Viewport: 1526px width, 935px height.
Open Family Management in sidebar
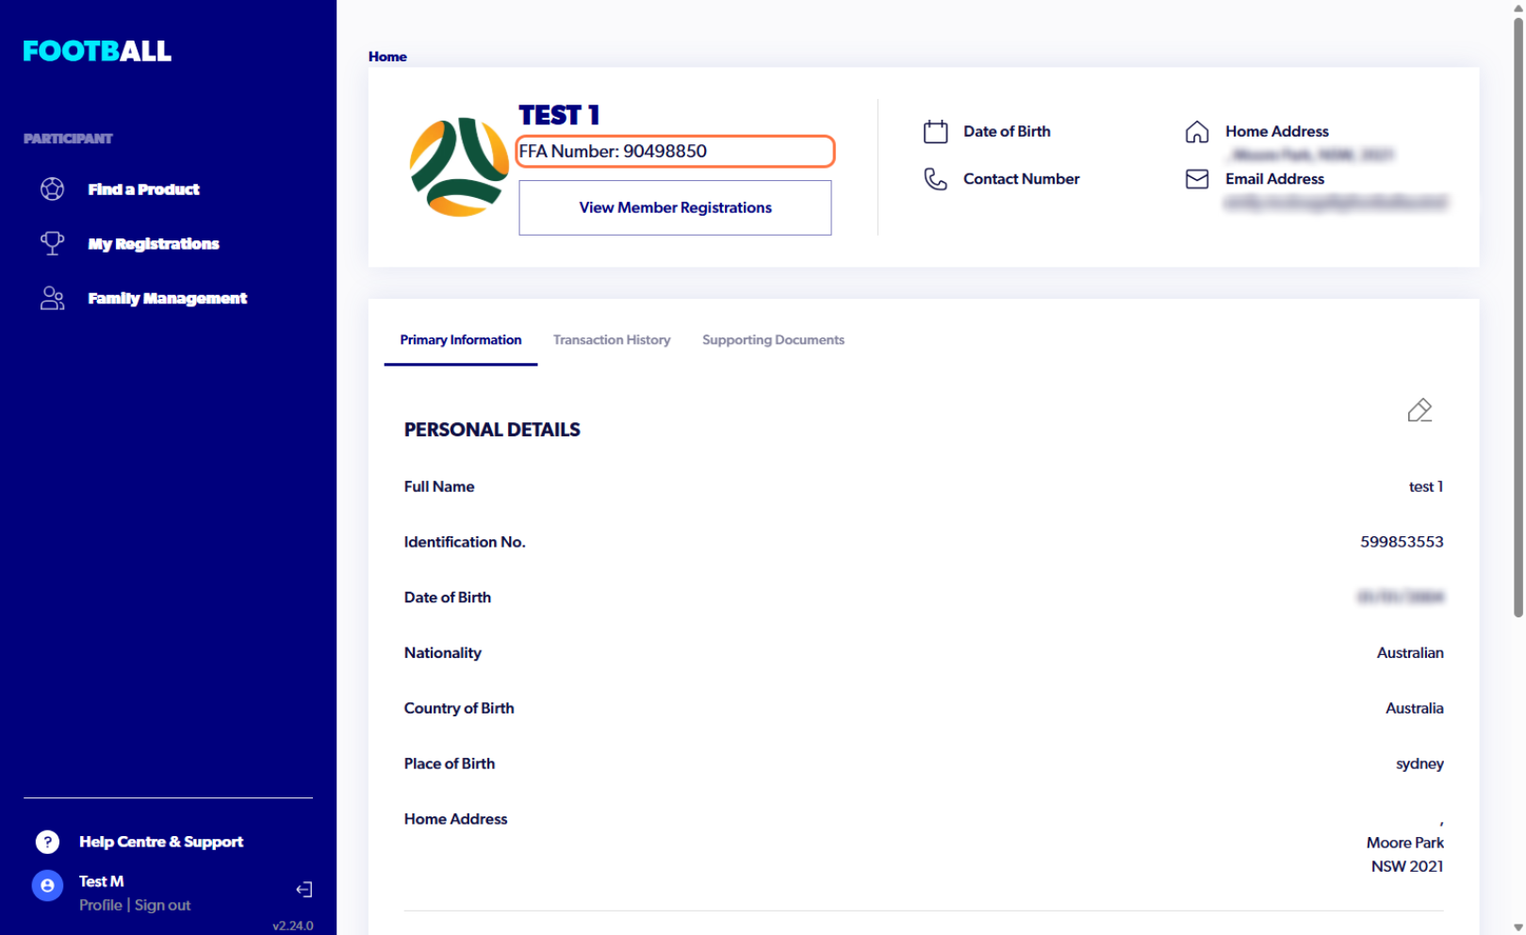pyautogui.click(x=168, y=299)
